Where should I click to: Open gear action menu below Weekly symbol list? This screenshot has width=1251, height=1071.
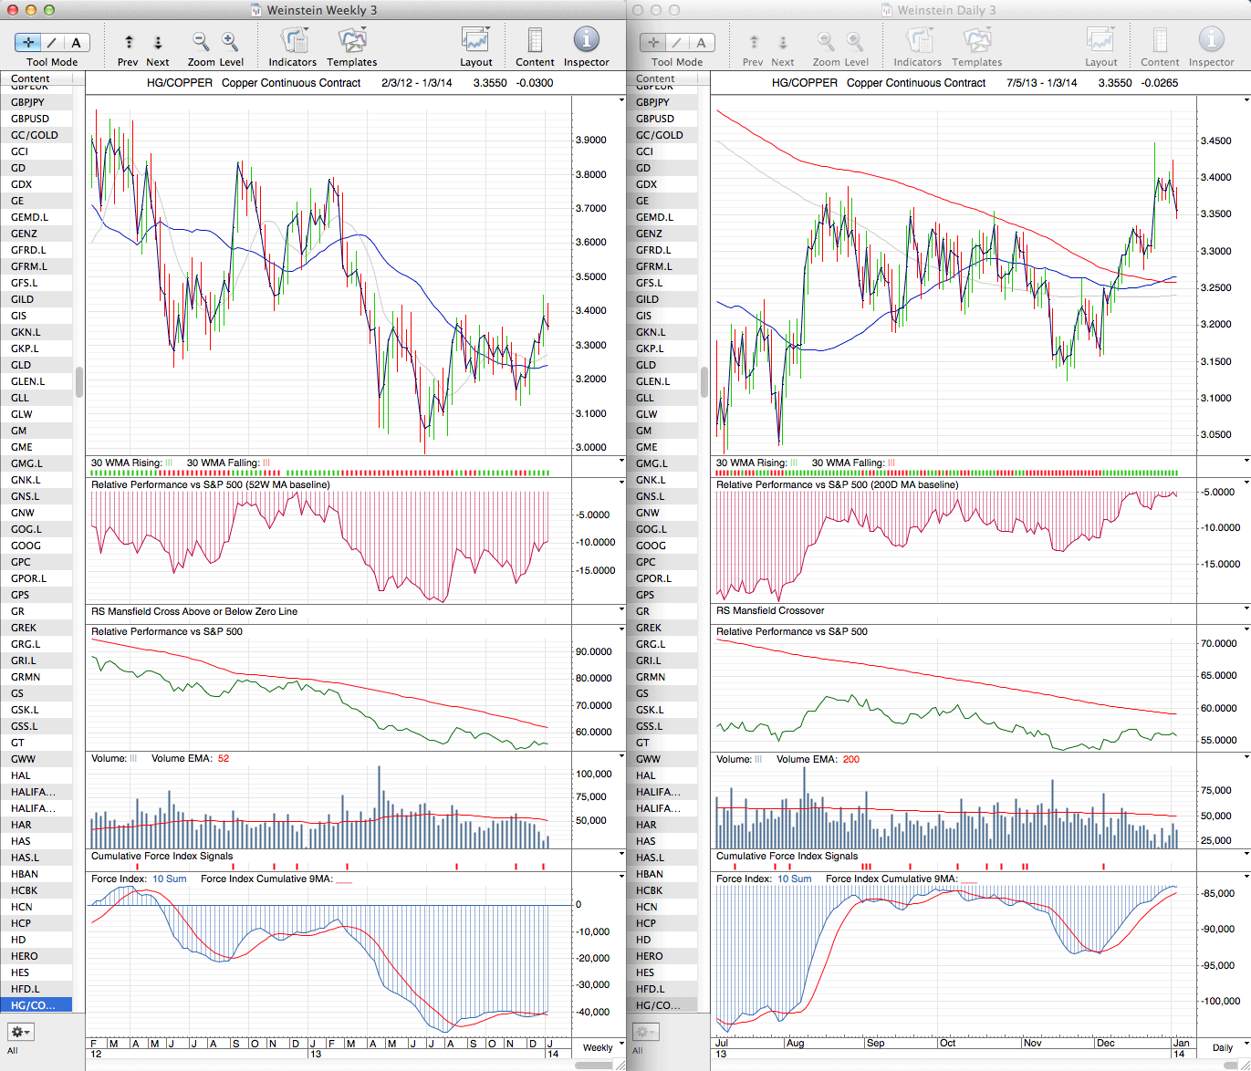tap(20, 1032)
